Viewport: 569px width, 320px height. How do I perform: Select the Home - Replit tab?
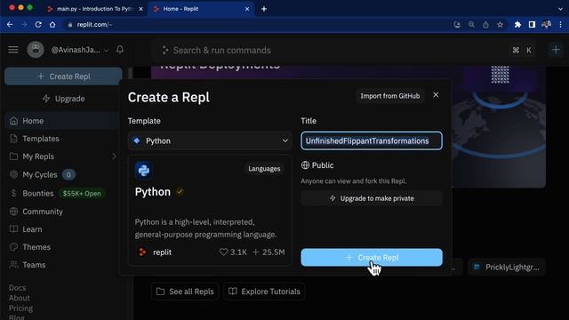(200, 9)
